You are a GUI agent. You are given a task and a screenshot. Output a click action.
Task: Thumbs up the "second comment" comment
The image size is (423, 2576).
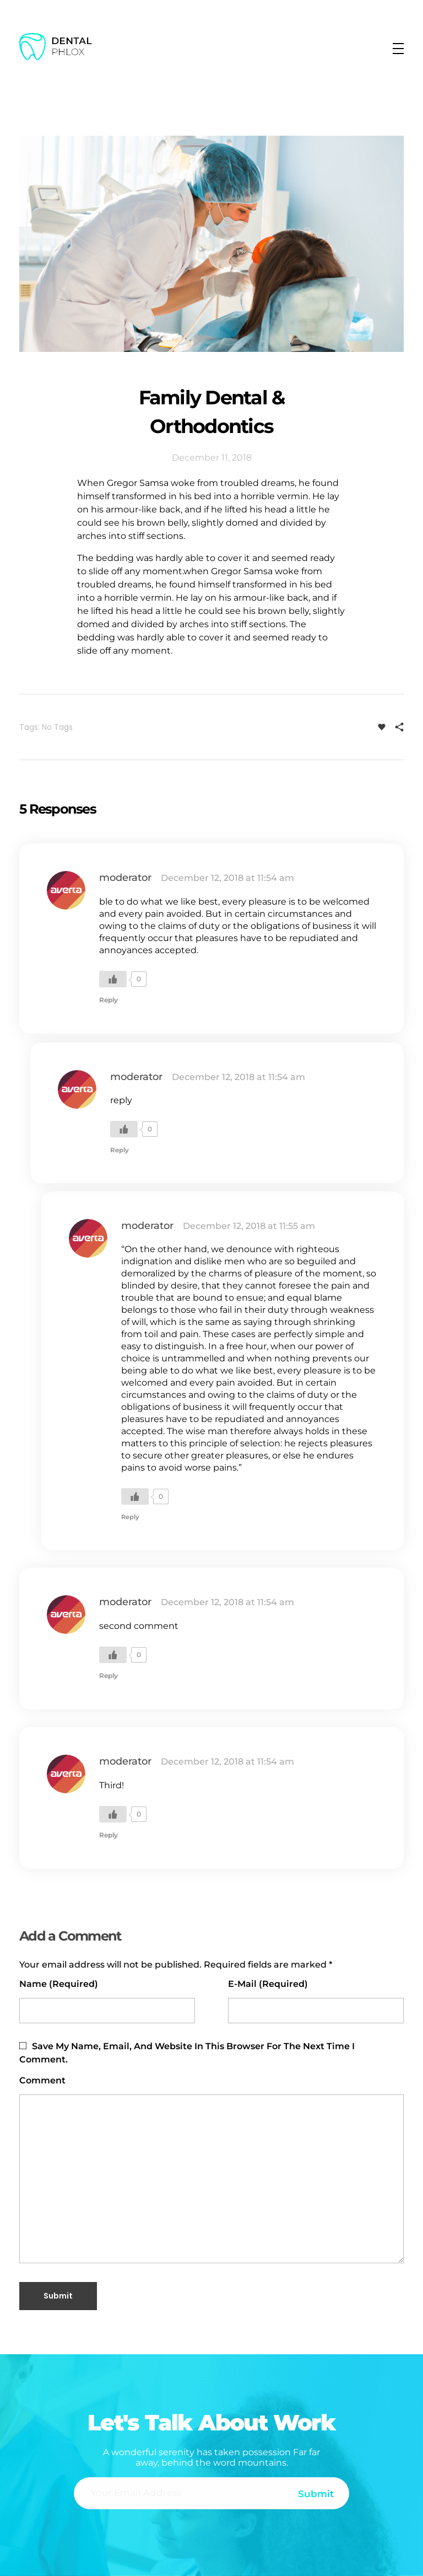[113, 1655]
